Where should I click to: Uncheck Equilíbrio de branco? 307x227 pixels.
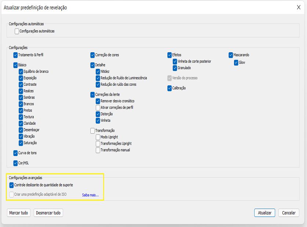click(21, 71)
